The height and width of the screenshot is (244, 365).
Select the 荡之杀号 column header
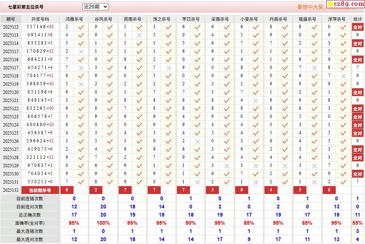(x=162, y=19)
